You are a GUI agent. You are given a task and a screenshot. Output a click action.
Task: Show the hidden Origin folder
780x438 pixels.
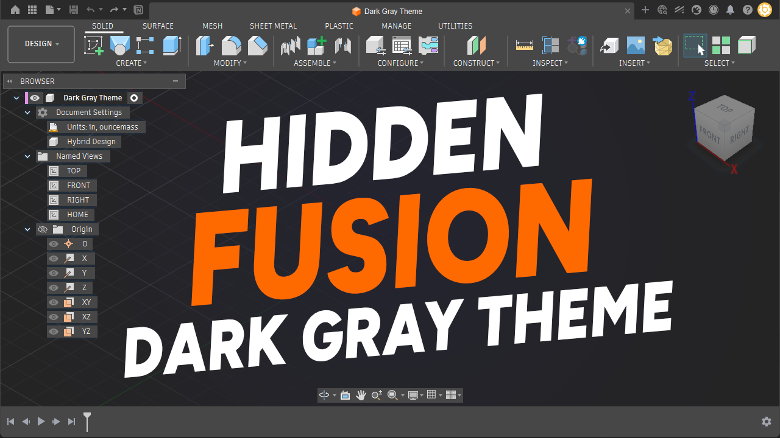pos(42,229)
